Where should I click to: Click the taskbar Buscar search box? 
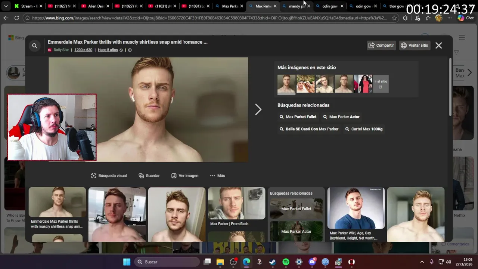[x=167, y=262]
